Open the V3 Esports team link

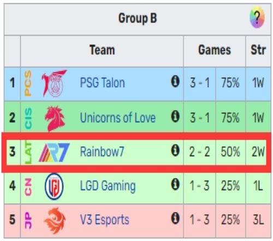coord(105,220)
